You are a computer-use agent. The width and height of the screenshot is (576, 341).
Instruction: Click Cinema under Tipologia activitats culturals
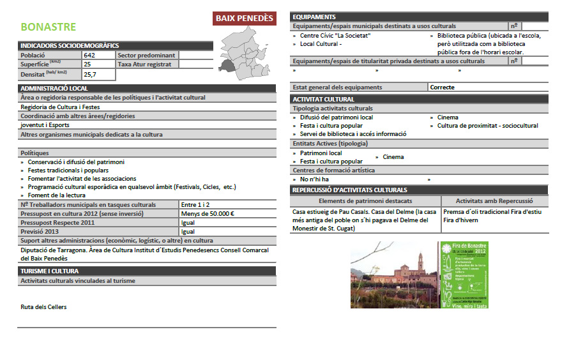[448, 117]
